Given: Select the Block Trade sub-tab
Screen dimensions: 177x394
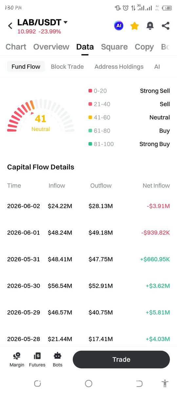Looking at the screenshot, I should [x=67, y=67].
